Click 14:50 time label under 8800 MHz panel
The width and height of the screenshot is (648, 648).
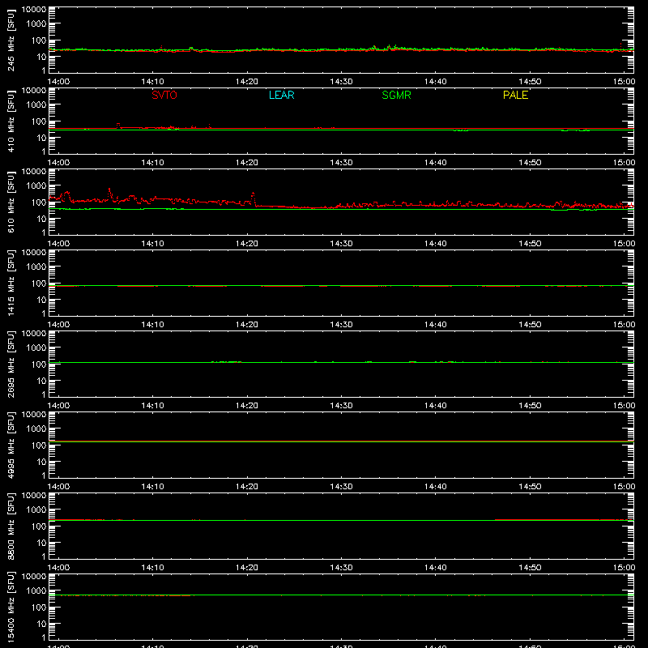(x=530, y=568)
